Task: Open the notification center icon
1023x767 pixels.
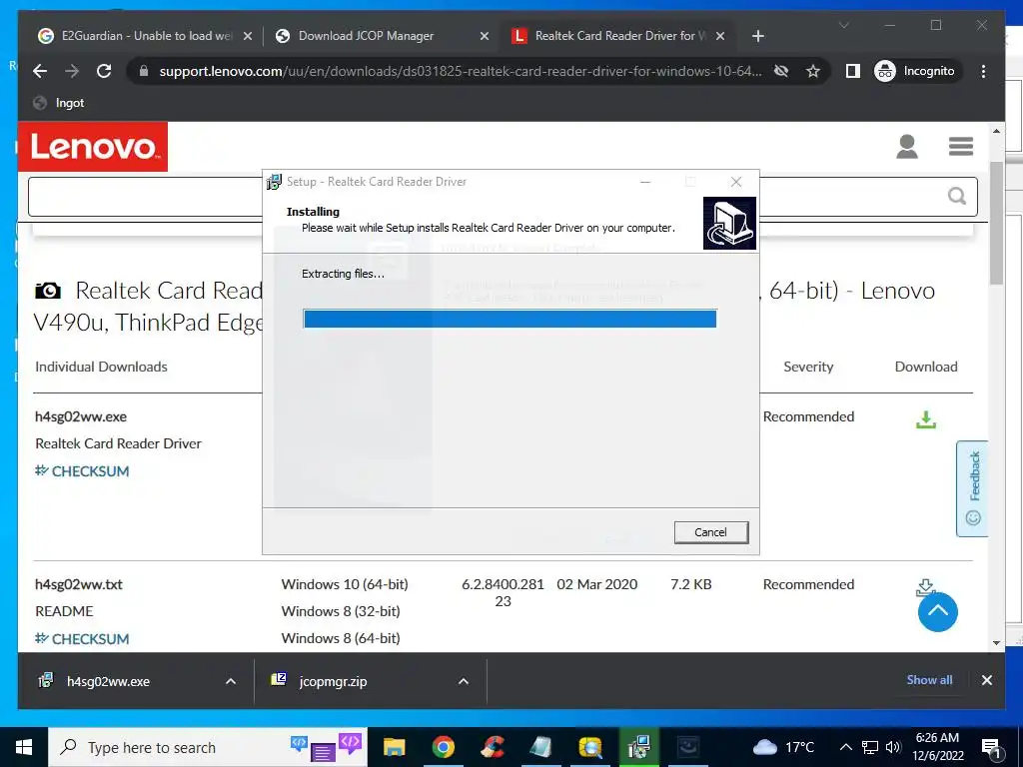Action: [991, 748]
